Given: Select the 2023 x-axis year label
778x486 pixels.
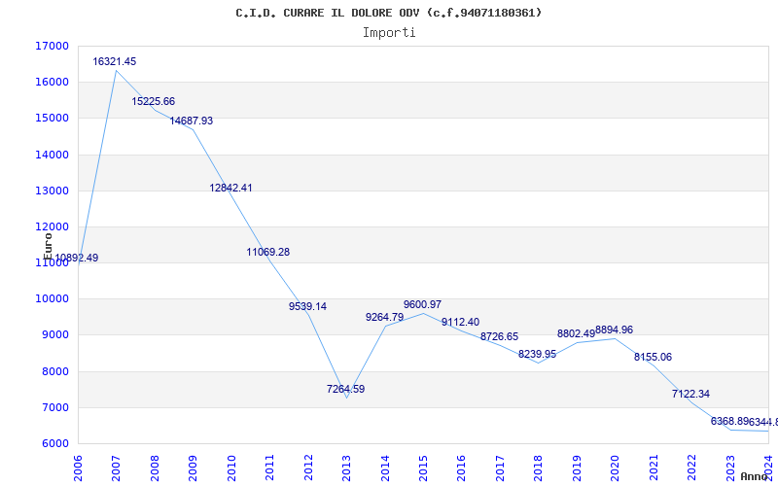Looking at the screenshot, I should pos(730,468).
